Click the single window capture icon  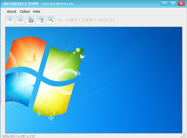coord(10,20)
